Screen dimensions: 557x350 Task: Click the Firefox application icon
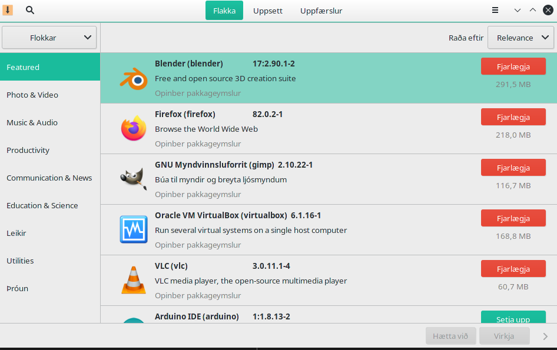click(x=134, y=128)
